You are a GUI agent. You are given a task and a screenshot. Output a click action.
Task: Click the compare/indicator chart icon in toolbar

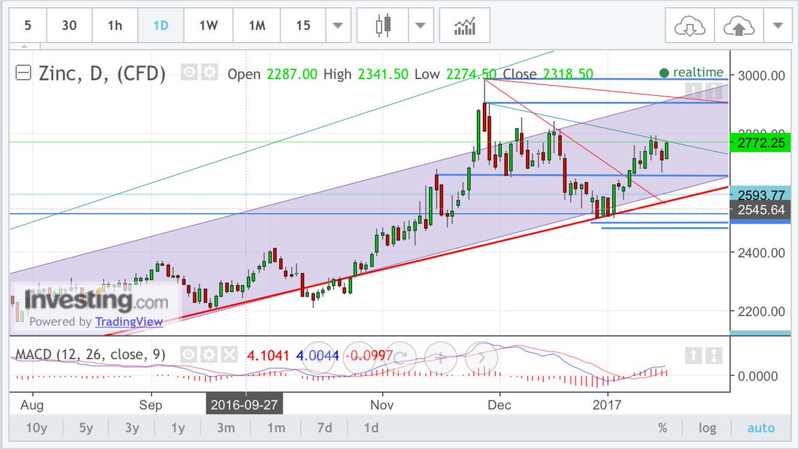click(x=464, y=25)
